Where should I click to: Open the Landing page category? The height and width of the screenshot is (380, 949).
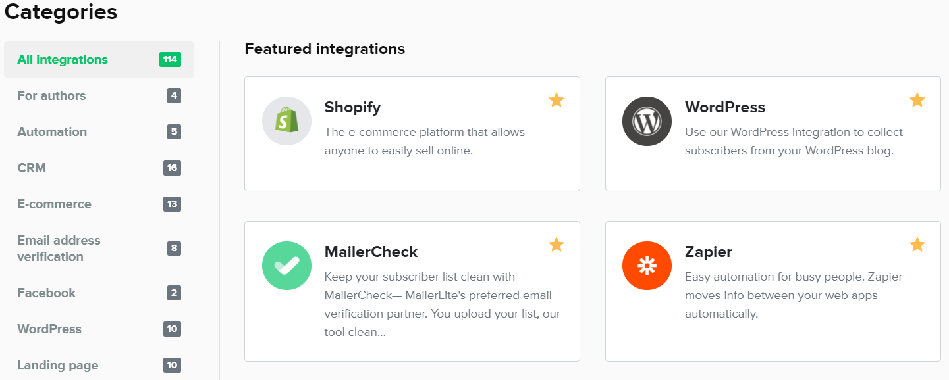point(58,366)
